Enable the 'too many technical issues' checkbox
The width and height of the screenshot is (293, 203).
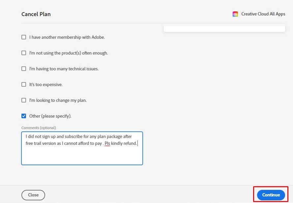point(24,69)
